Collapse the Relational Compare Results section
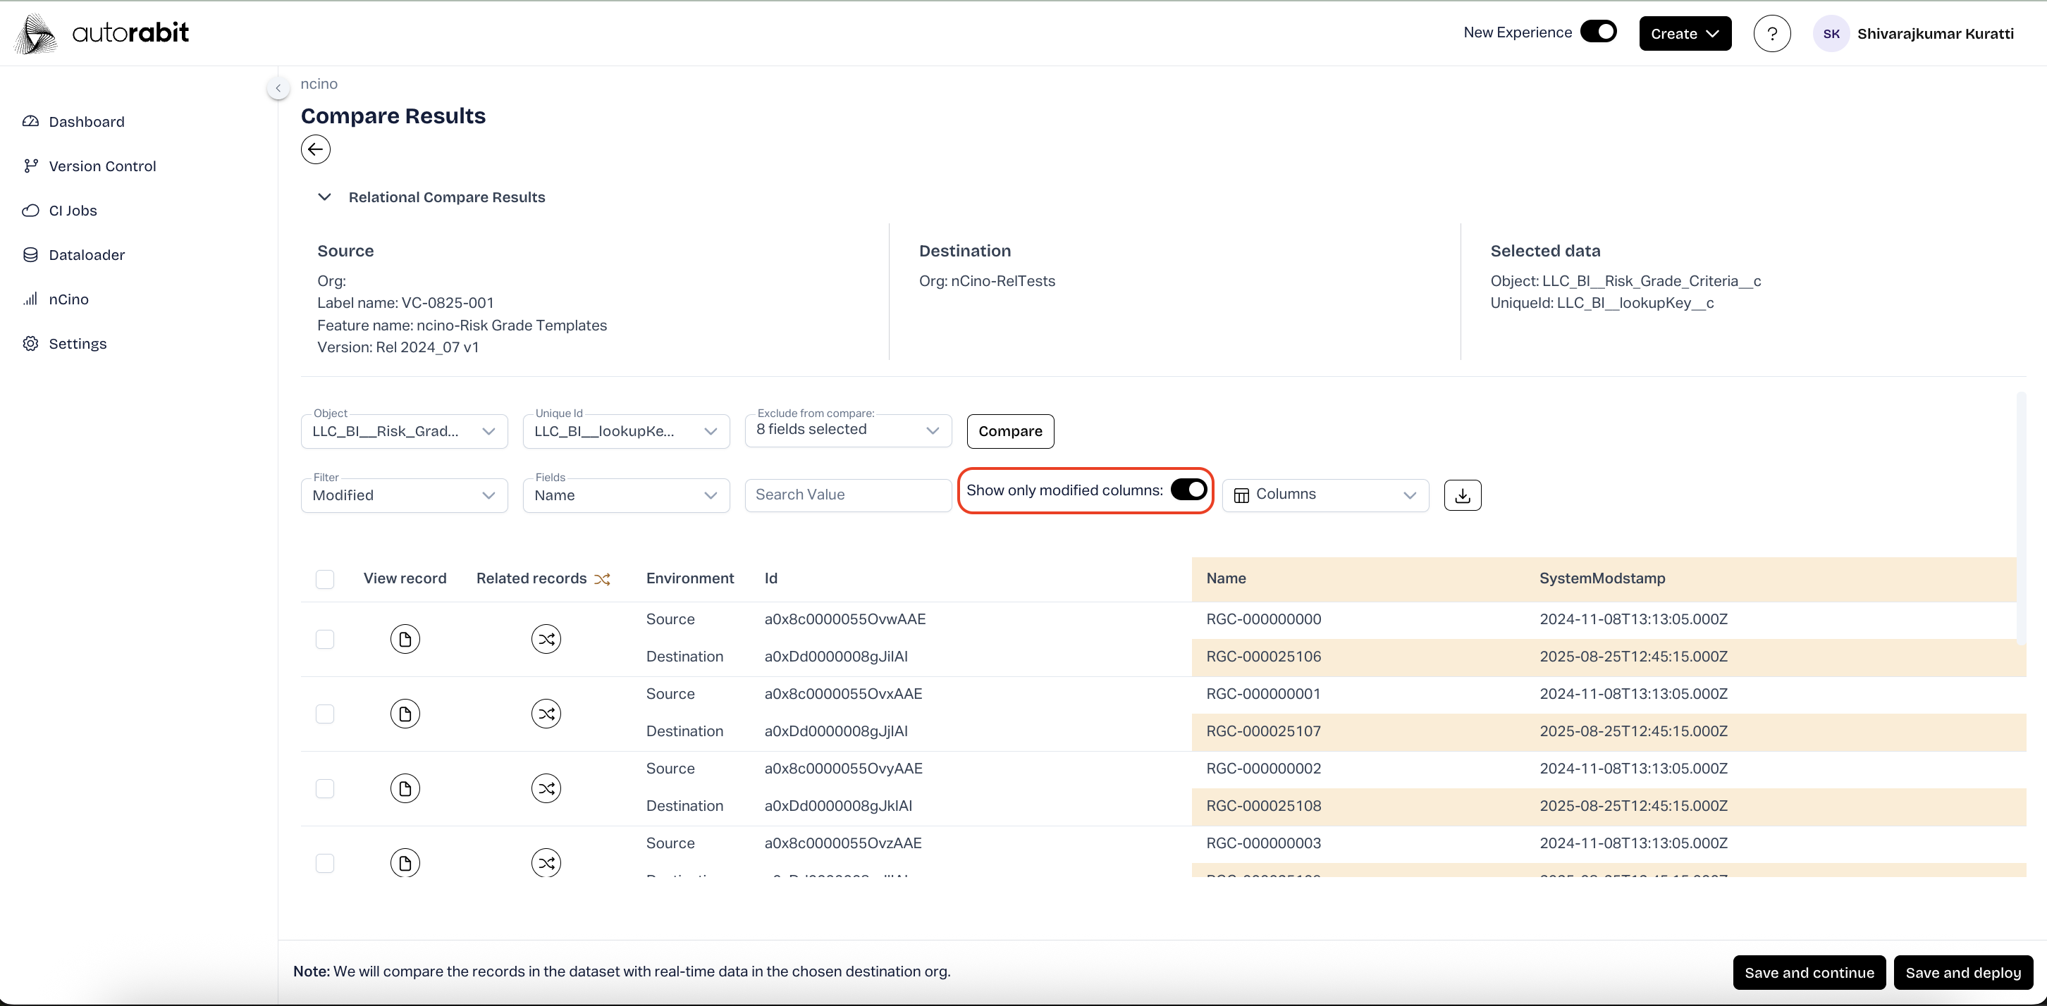2047x1006 pixels. tap(324, 197)
